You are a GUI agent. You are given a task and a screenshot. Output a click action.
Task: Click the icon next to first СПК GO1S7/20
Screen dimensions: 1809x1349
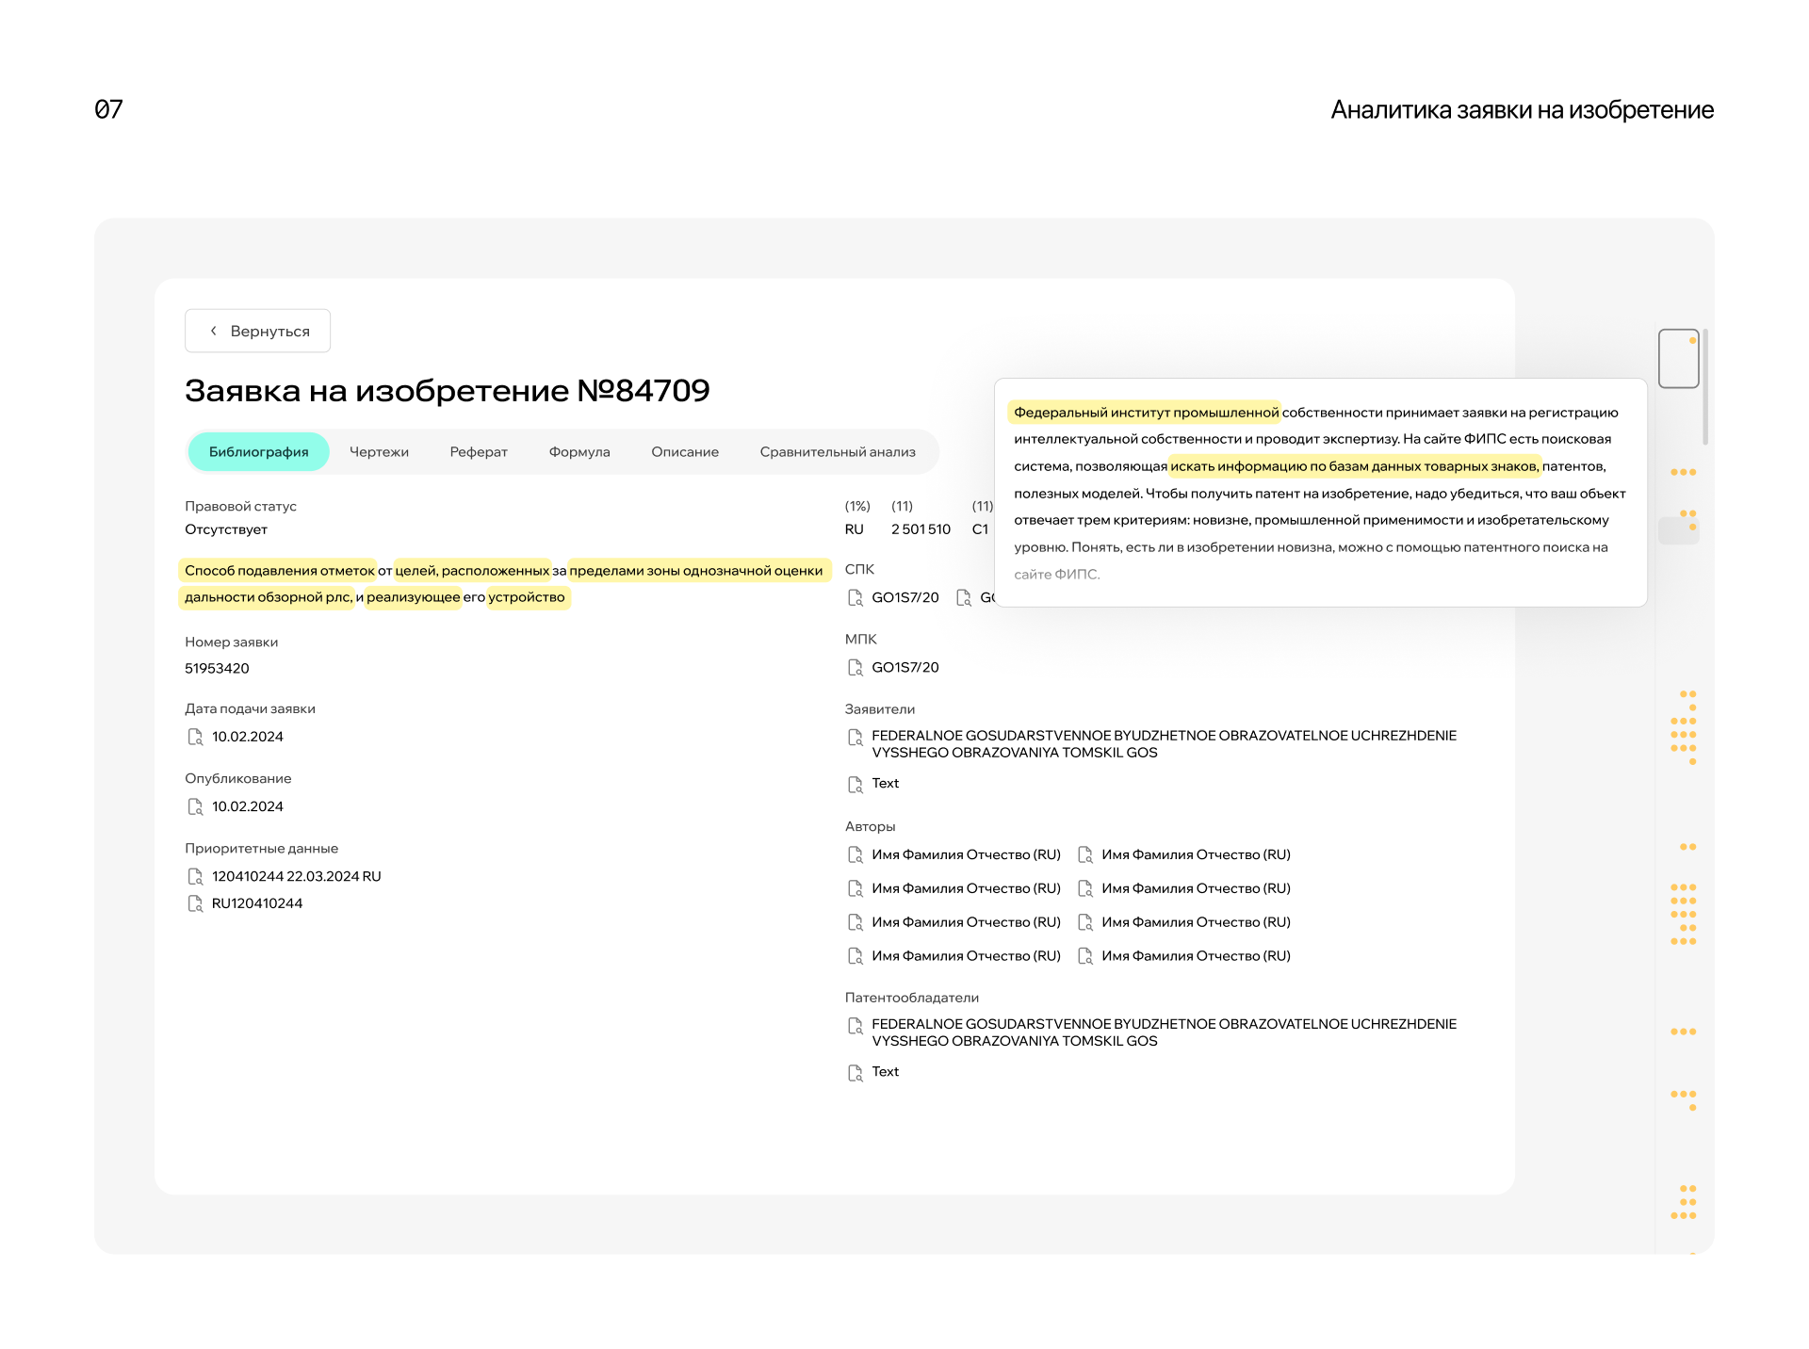[855, 597]
